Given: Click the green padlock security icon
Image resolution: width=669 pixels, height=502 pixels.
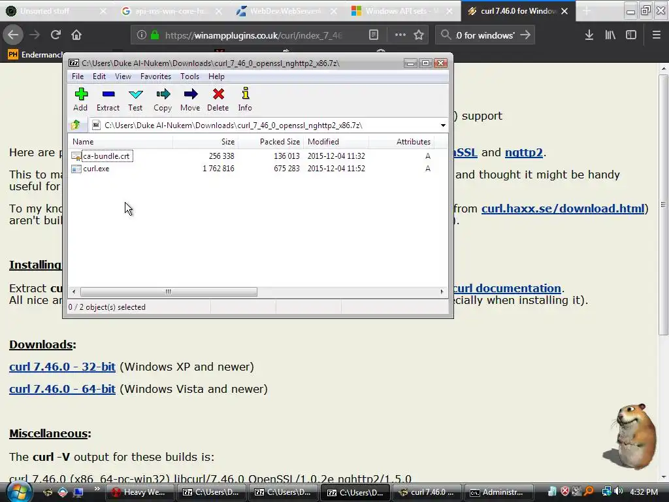Looking at the screenshot, I should tap(155, 35).
